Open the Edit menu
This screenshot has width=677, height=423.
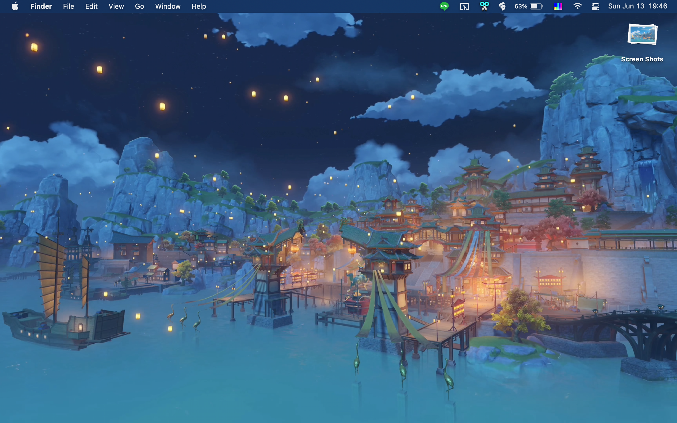91,6
